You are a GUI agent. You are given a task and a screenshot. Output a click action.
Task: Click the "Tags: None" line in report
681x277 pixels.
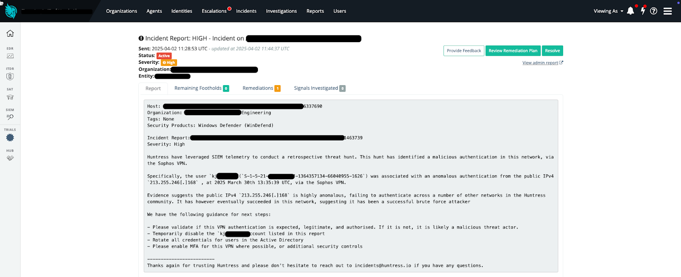click(x=160, y=119)
